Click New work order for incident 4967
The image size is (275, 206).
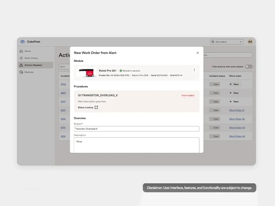point(234,93)
